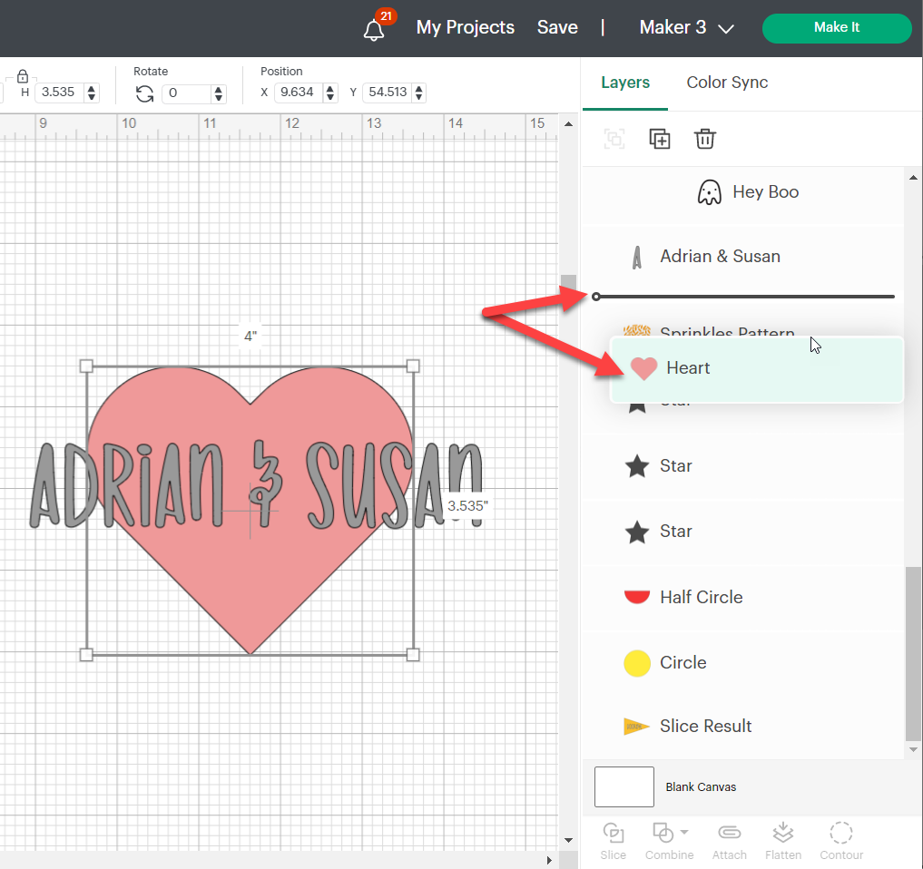This screenshot has width=923, height=869.
Task: Click the Contour icon
Action: (841, 840)
